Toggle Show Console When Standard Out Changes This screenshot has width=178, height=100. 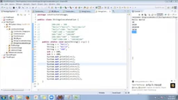(158, 15)
